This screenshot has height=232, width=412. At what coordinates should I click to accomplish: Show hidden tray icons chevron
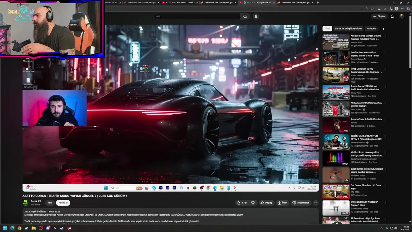click(381, 228)
